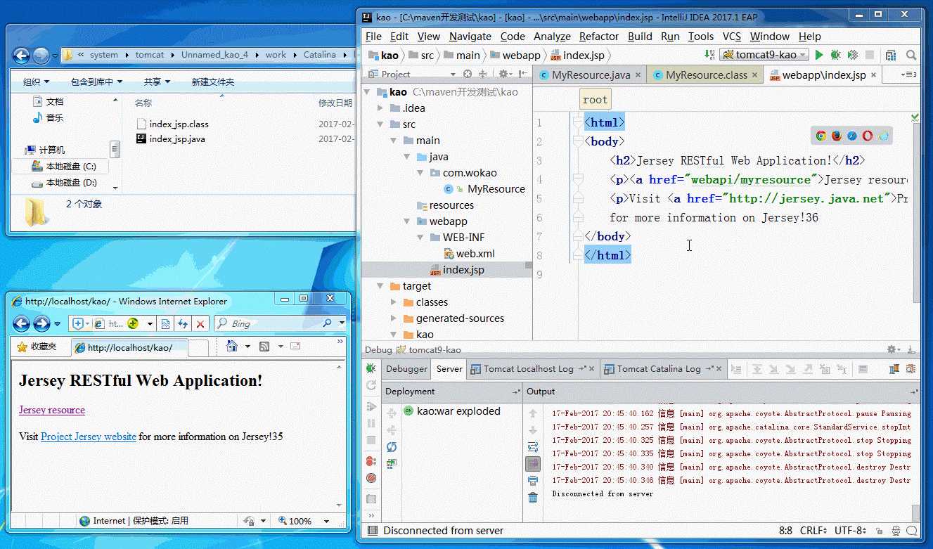Open in Opera from editor browser bar
Image resolution: width=933 pixels, height=549 pixels.
coord(868,136)
